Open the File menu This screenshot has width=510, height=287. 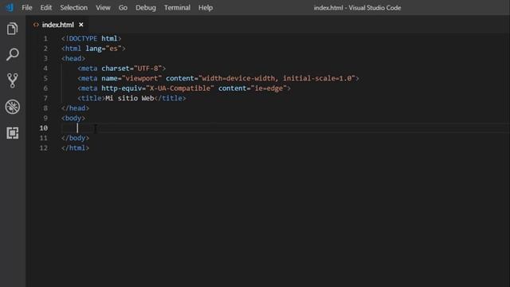click(26, 7)
